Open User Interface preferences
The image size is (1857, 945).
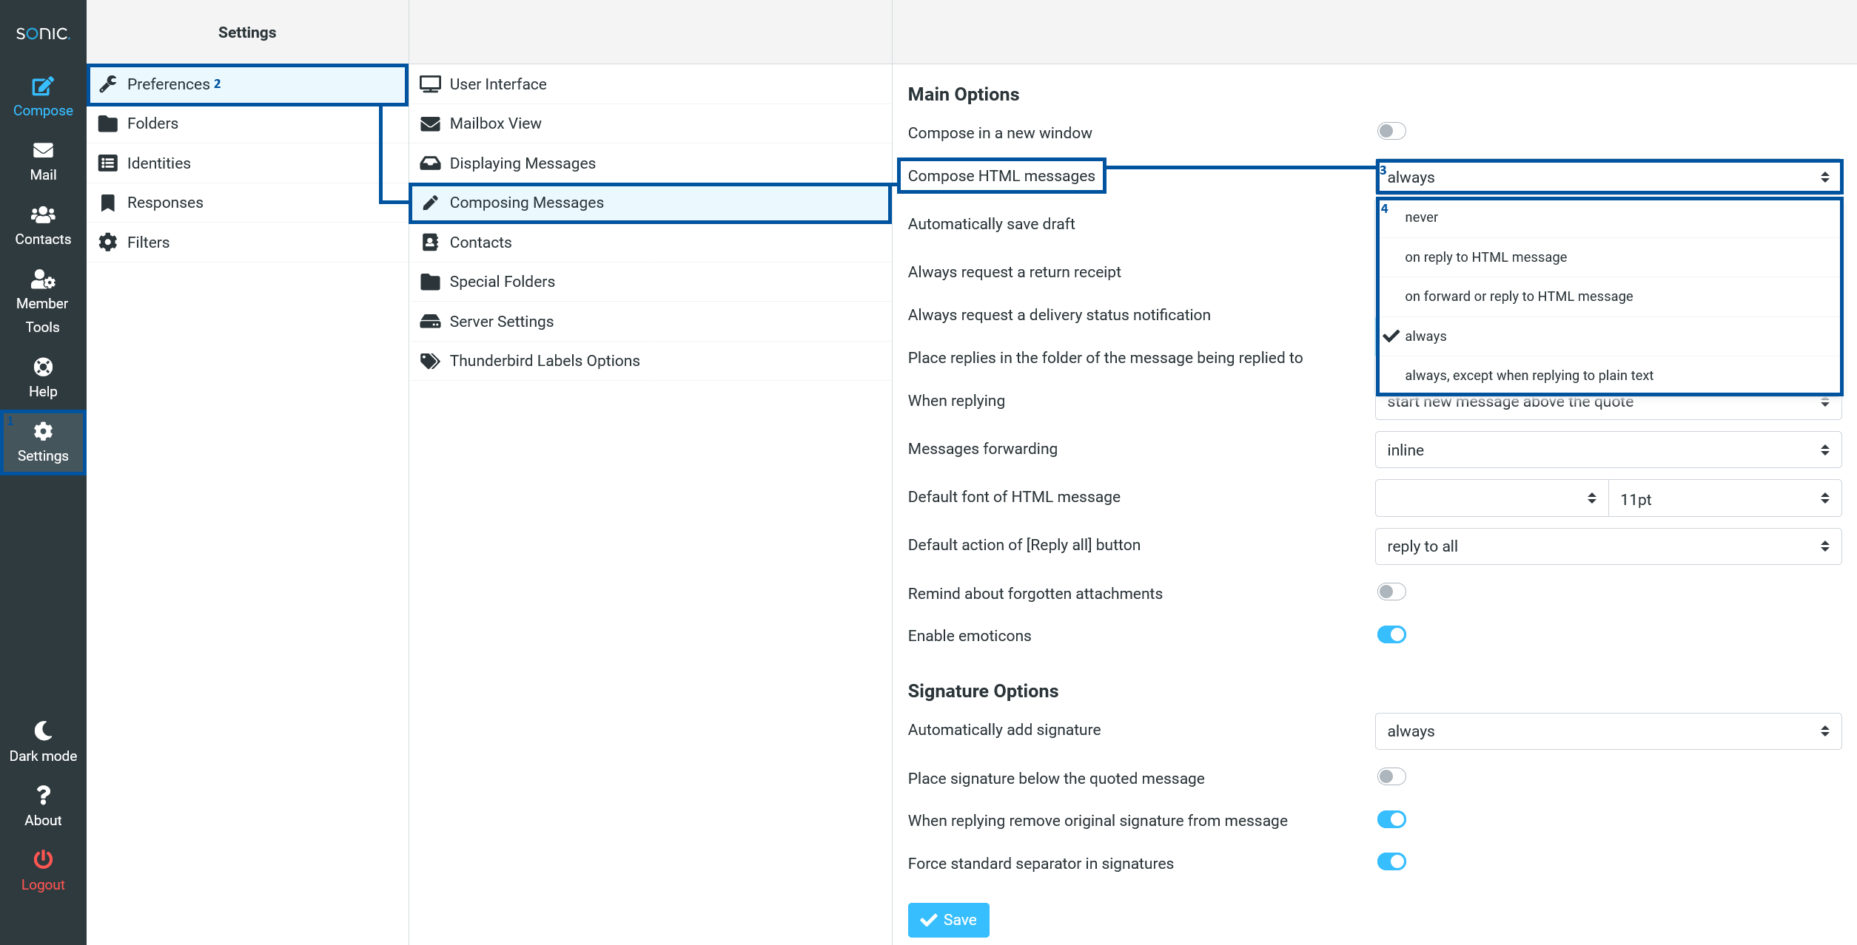[x=650, y=84]
